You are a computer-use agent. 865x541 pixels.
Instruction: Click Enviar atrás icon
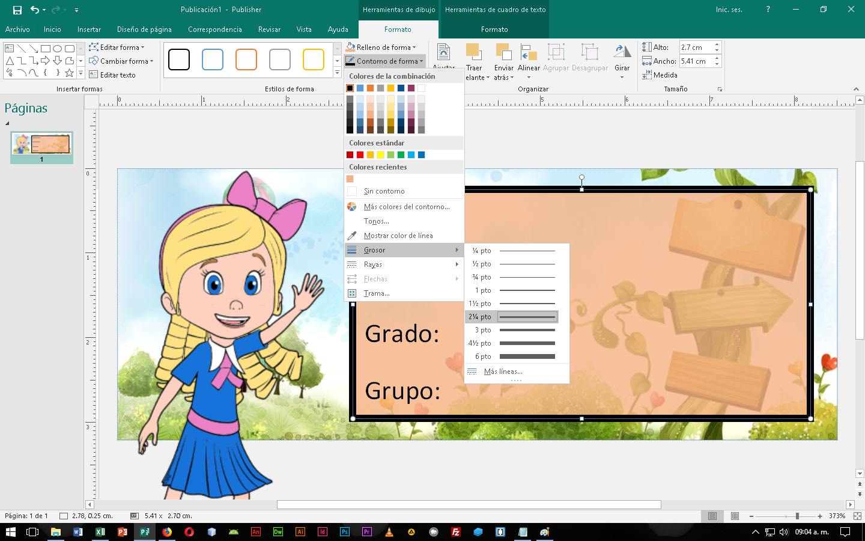click(503, 53)
